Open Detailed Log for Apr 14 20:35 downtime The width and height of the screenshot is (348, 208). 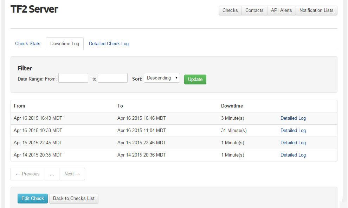(293, 155)
